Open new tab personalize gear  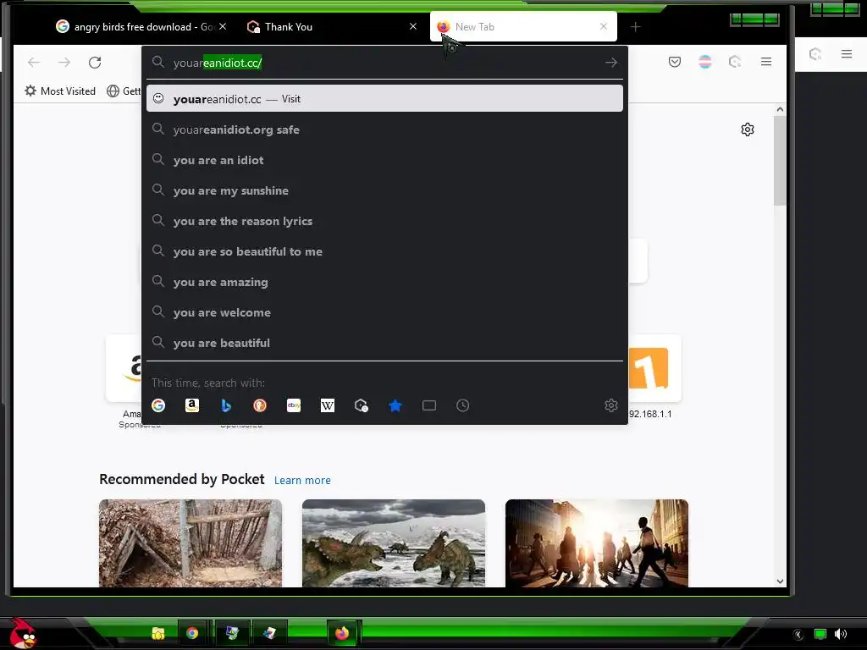click(748, 129)
